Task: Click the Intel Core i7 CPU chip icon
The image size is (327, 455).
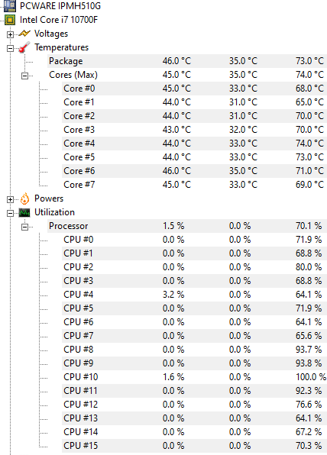Action: pos(10,20)
